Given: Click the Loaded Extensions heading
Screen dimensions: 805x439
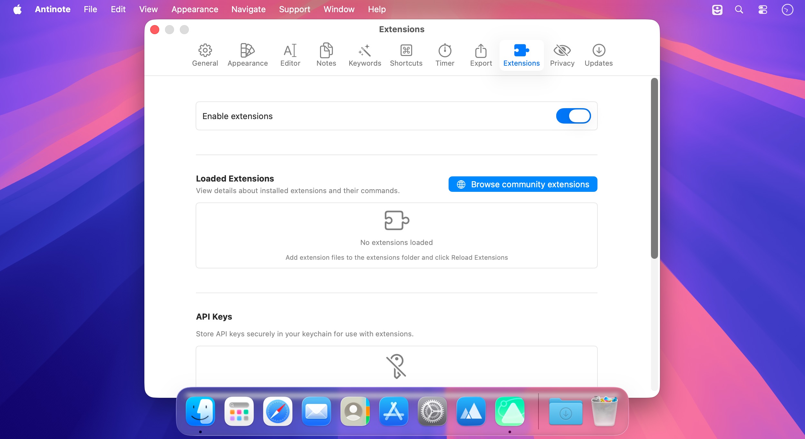Looking at the screenshot, I should 235,179.
